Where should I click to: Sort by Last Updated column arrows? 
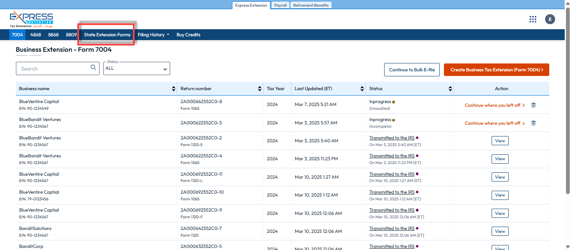click(x=362, y=88)
